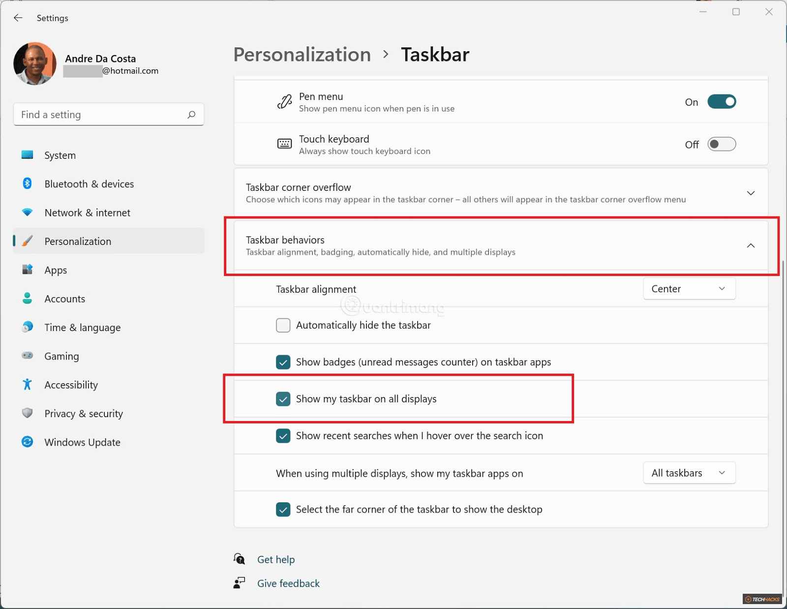The height and width of the screenshot is (609, 787).
Task: Click the Get help icon
Action: pos(240,559)
